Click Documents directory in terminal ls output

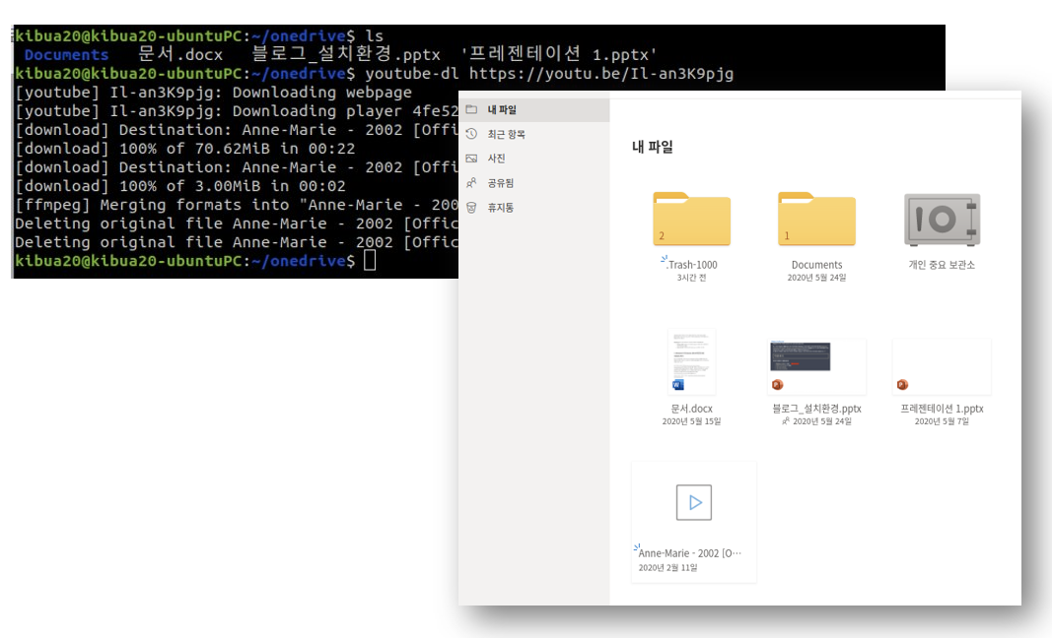(x=66, y=55)
